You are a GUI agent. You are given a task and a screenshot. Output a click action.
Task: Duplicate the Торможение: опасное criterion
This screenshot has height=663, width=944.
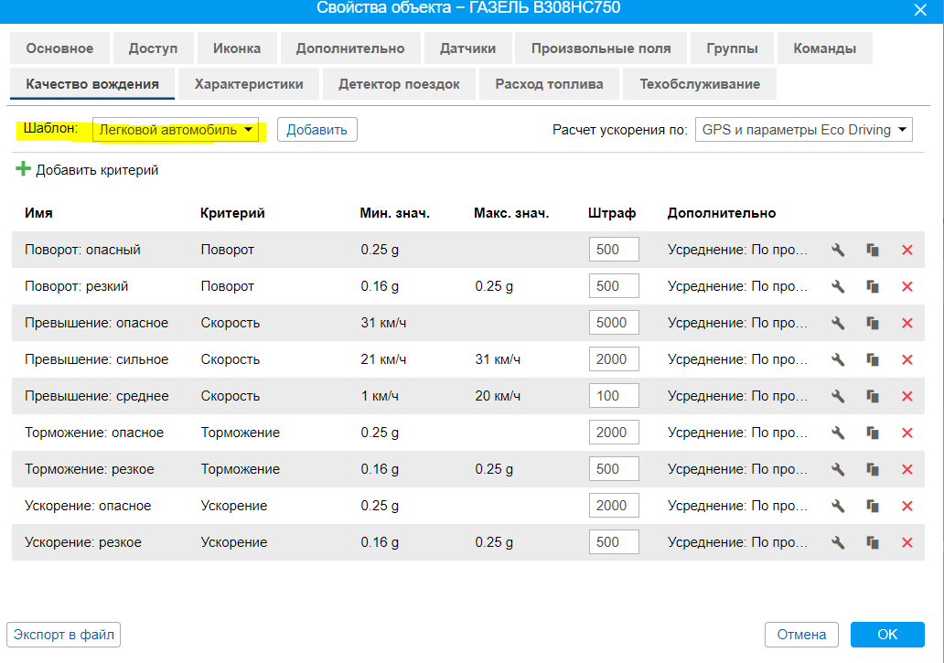pyautogui.click(x=873, y=433)
